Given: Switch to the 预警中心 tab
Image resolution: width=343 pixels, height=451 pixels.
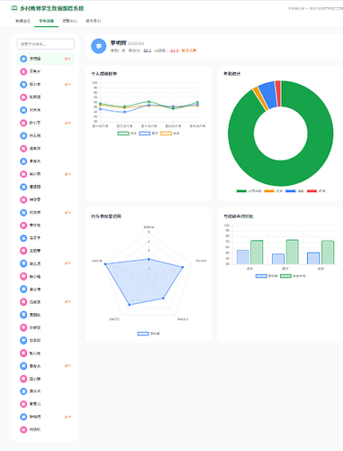Looking at the screenshot, I should 69,21.
